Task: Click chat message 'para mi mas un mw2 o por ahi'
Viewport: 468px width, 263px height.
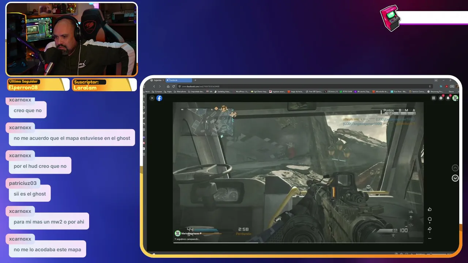Action: [49, 222]
